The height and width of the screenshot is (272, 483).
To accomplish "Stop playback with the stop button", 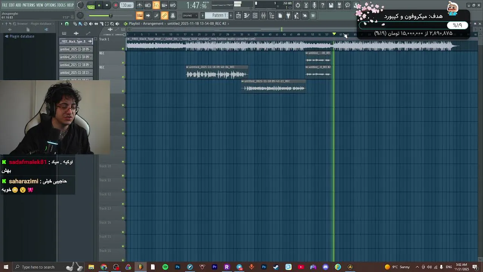I will click(x=107, y=5).
